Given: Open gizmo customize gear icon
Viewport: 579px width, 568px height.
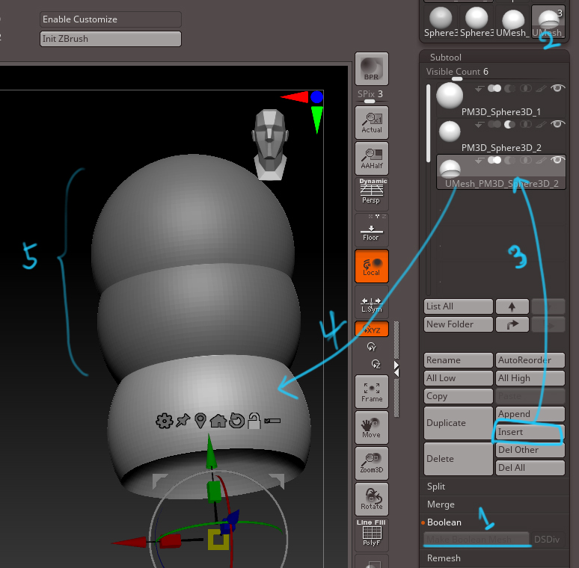Looking at the screenshot, I should [x=165, y=421].
